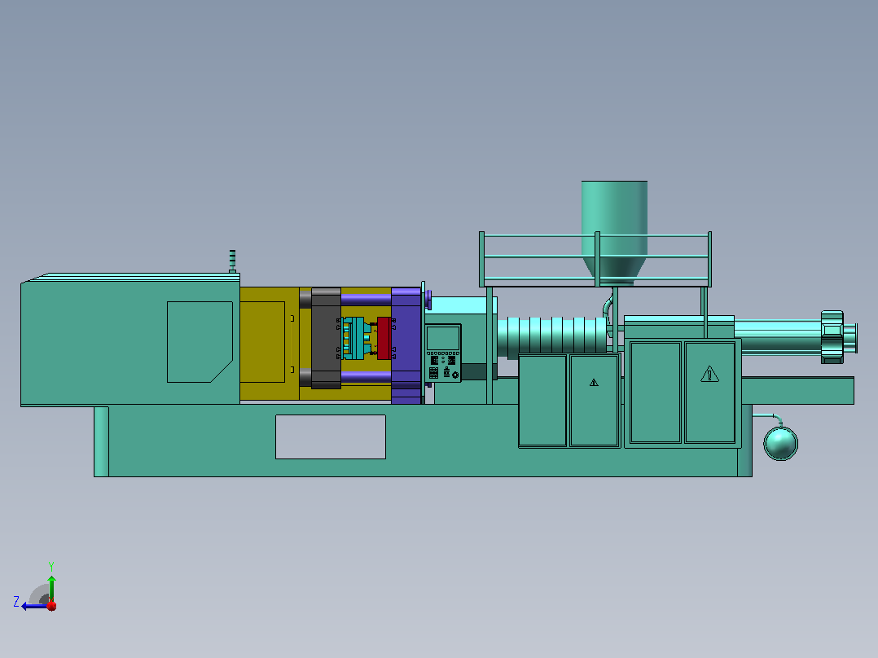This screenshot has width=878, height=658.
Task: Click the large warning triangle on cabinet door
Action: [709, 374]
